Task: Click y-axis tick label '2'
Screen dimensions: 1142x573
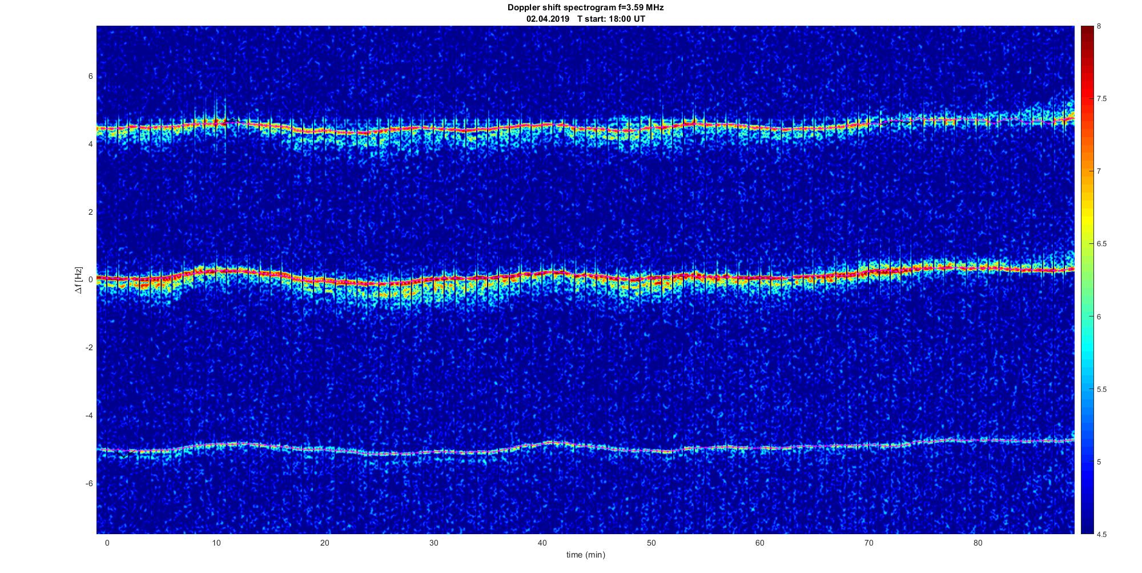Action: [x=91, y=212]
